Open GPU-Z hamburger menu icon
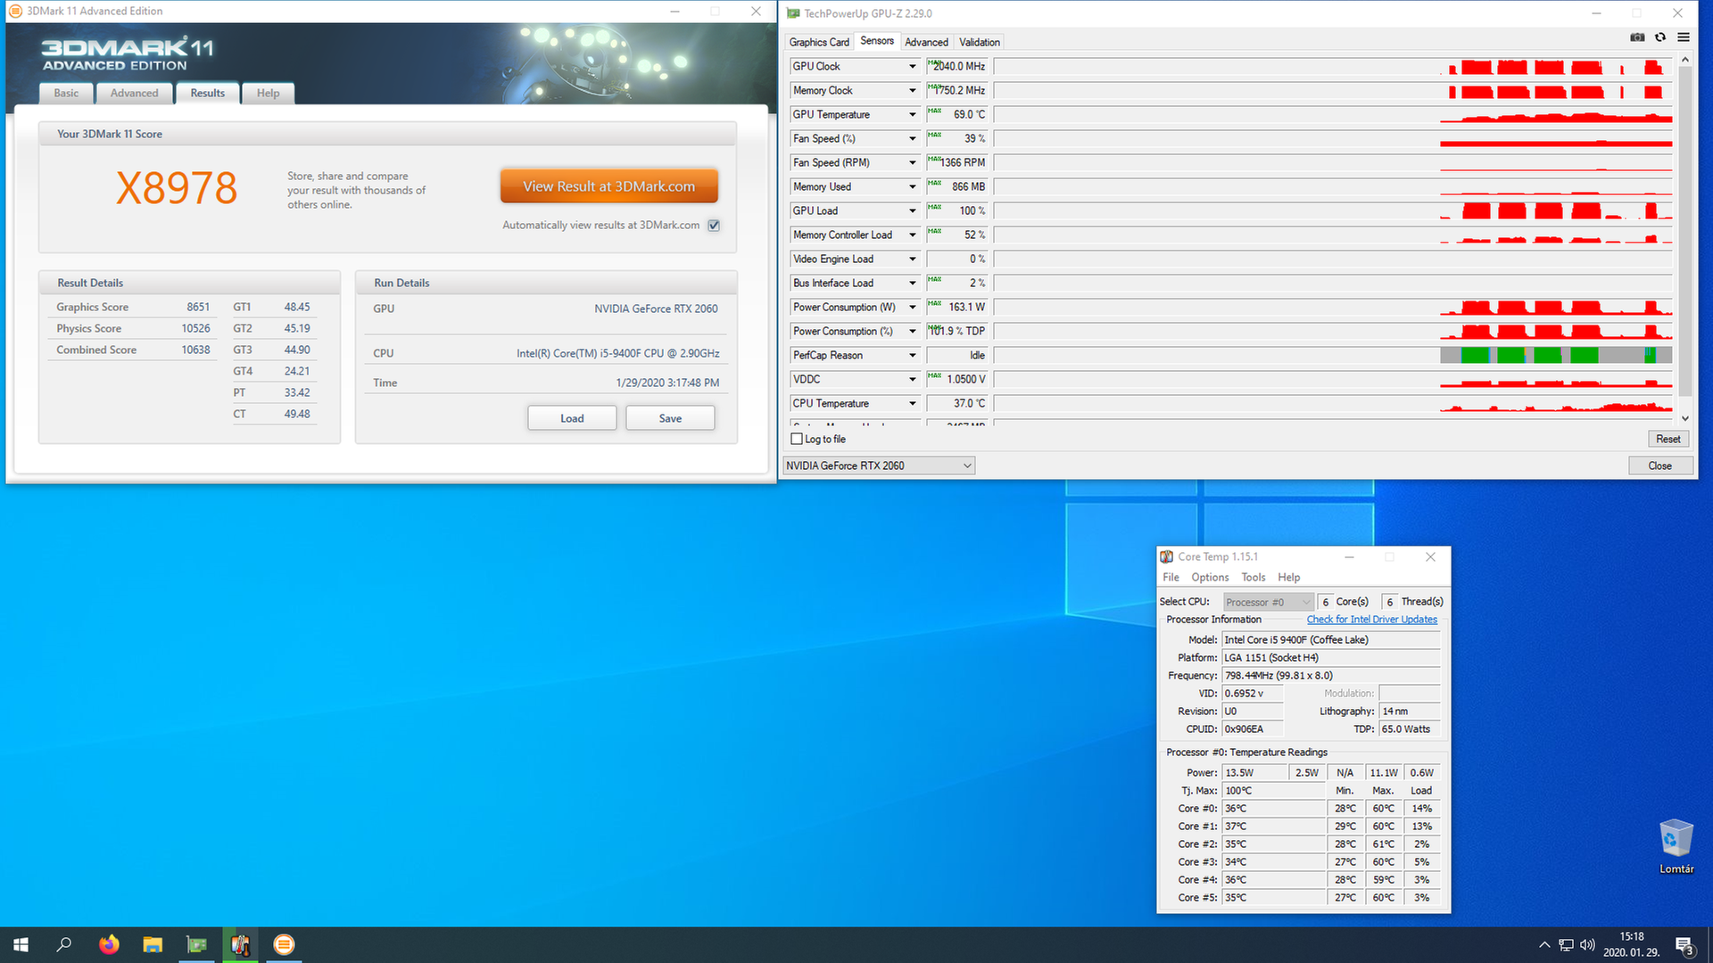The width and height of the screenshot is (1713, 963). 1684,37
